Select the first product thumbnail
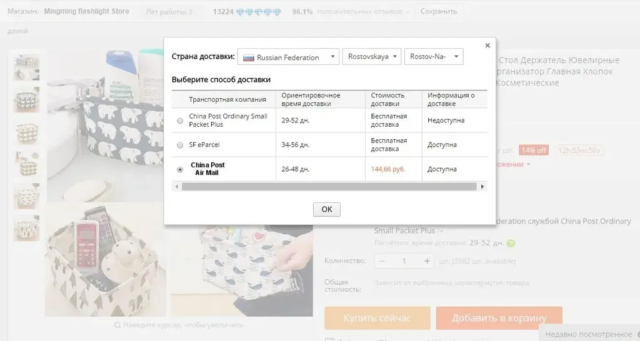This screenshot has height=341, width=640. (x=27, y=67)
